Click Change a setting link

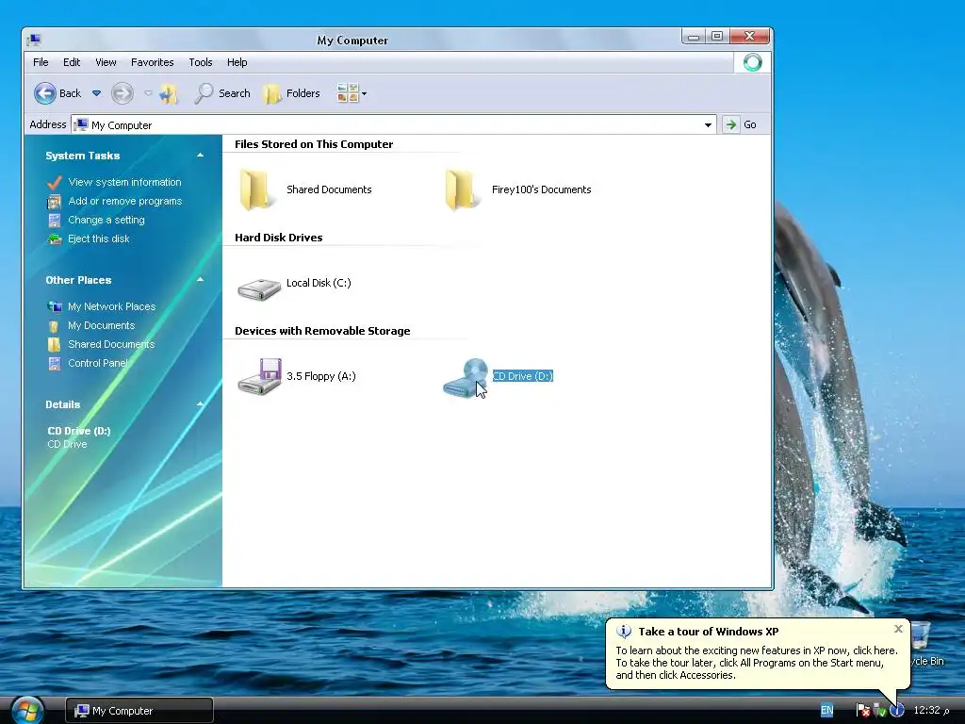coord(106,220)
